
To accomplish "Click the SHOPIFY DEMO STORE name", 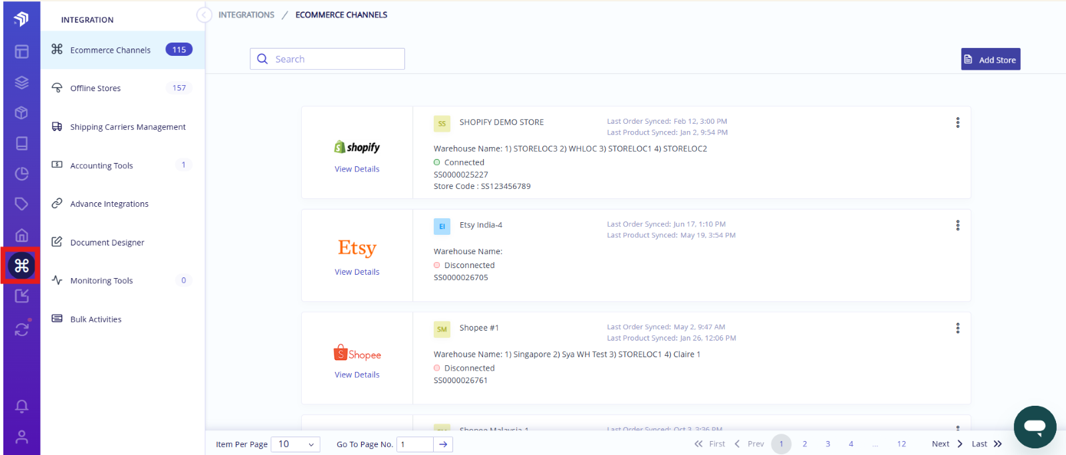I will click(x=502, y=122).
